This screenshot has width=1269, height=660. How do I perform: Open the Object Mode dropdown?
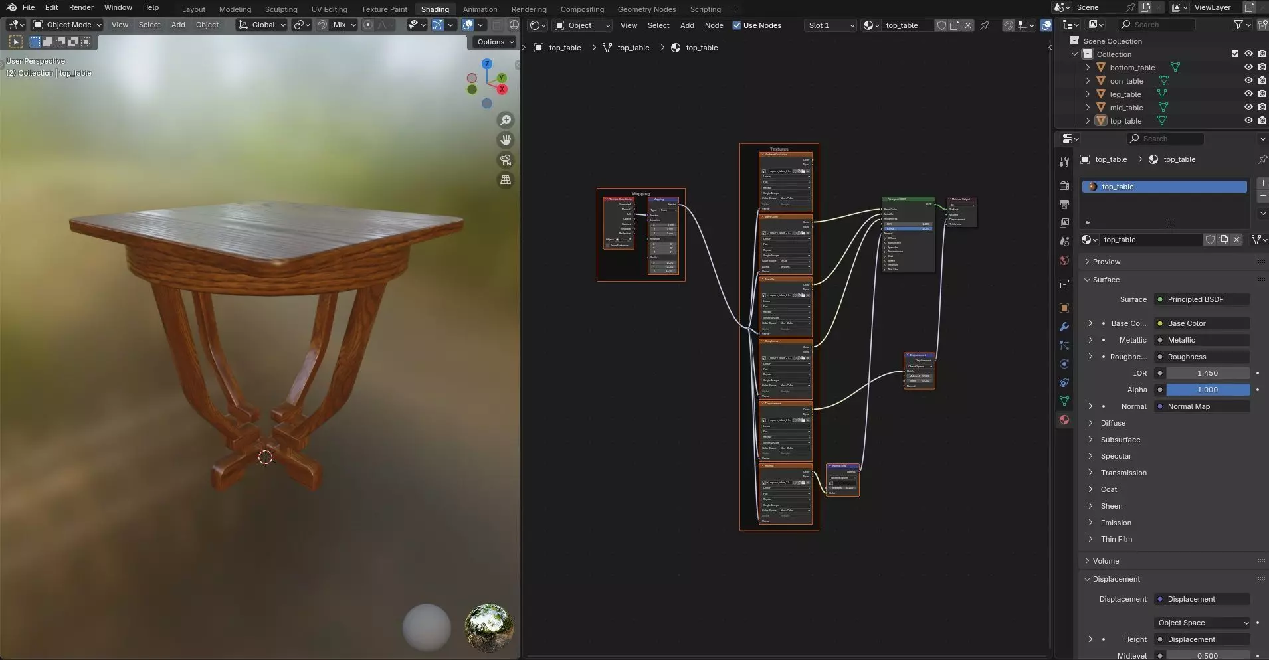tap(67, 25)
